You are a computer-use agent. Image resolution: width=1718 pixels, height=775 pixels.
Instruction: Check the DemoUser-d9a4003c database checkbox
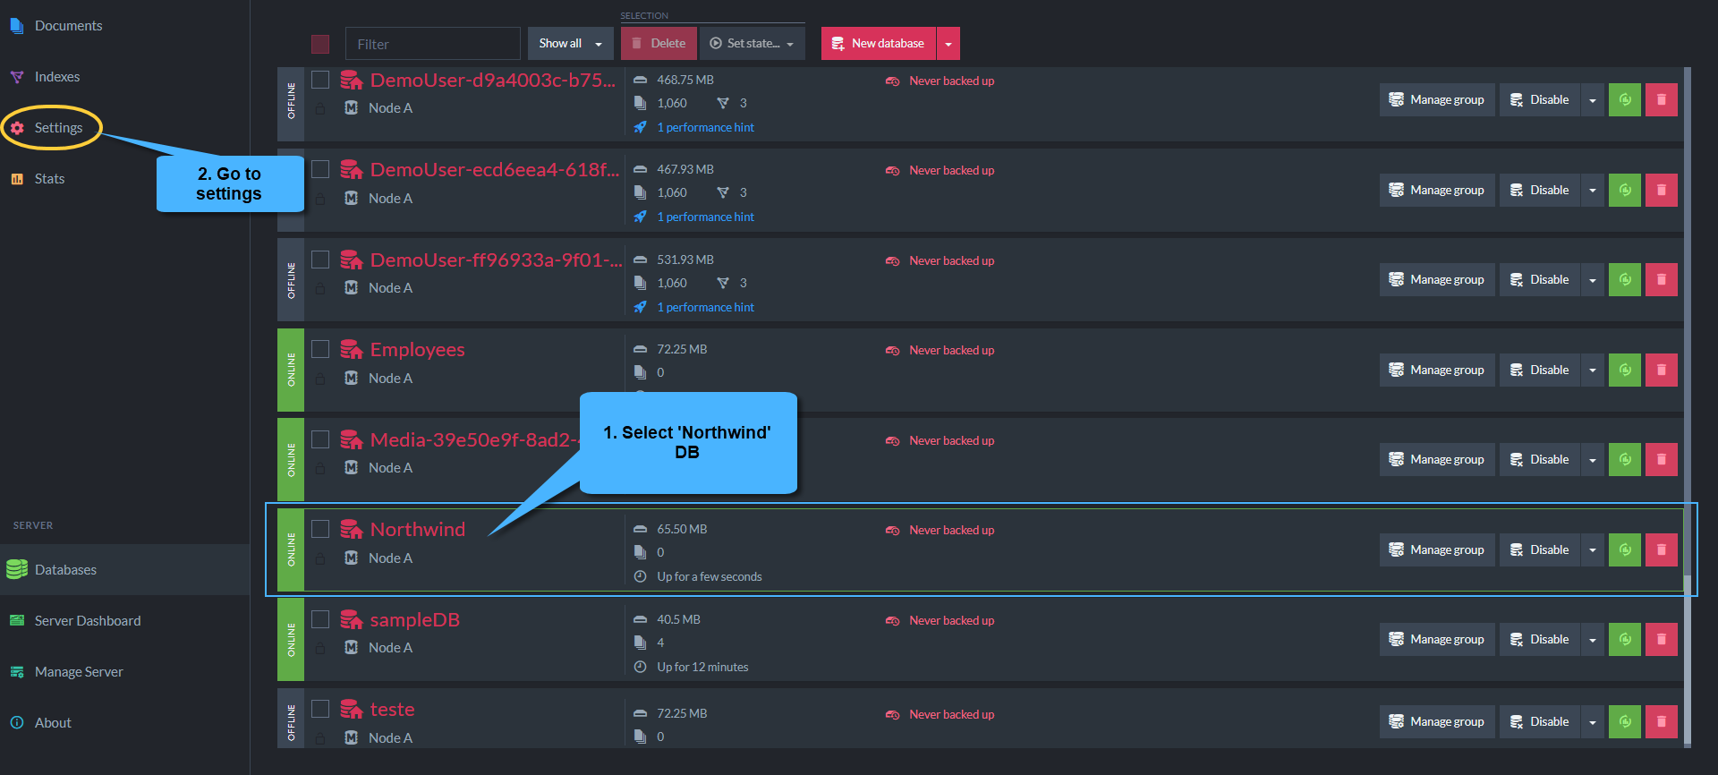(320, 80)
